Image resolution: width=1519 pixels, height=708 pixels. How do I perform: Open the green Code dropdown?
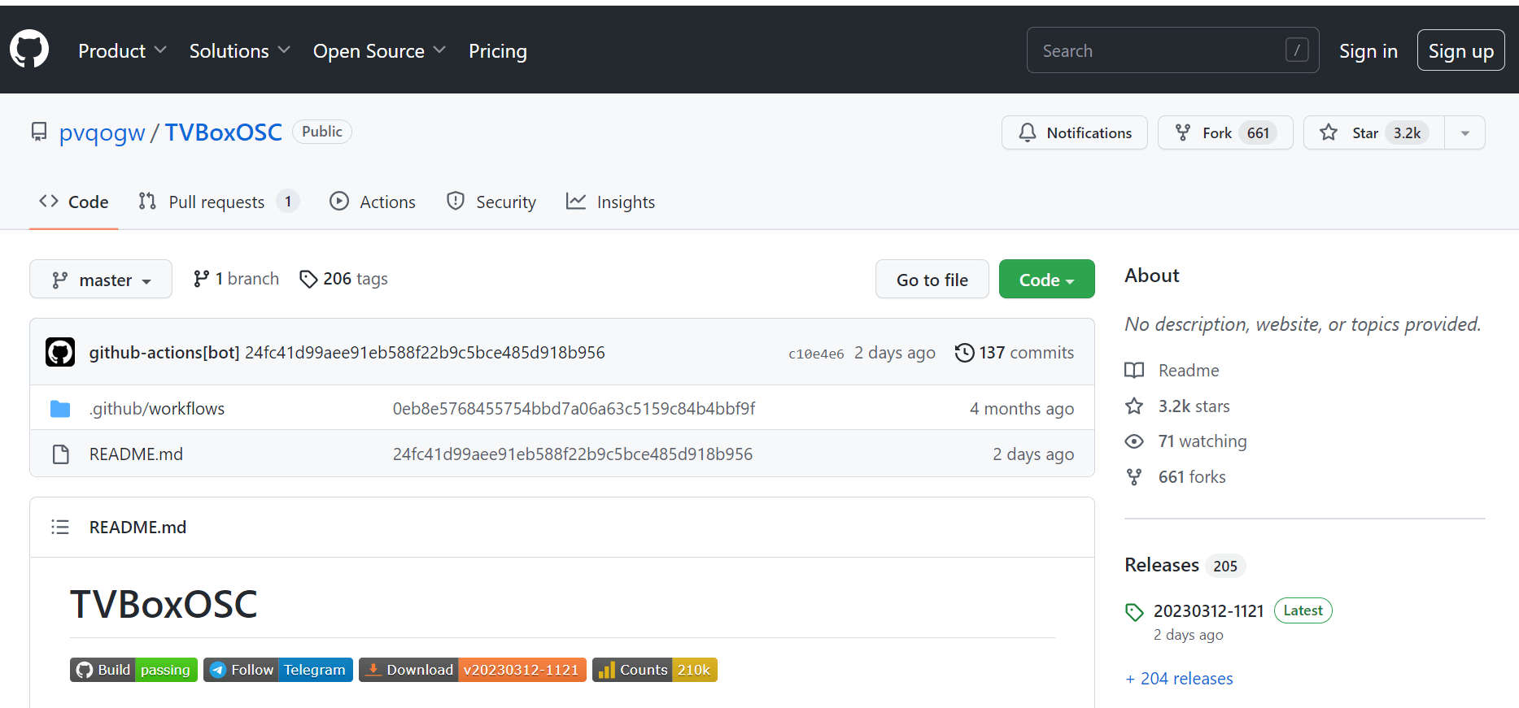coord(1046,279)
